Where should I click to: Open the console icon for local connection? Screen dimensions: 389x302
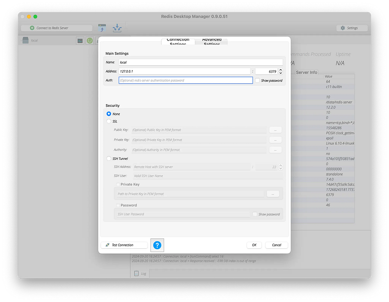(x=80, y=41)
